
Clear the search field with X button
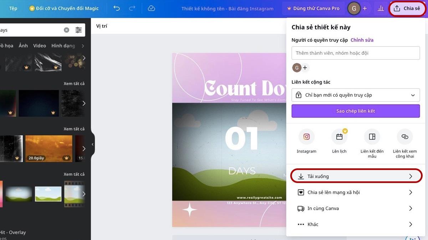click(66, 30)
